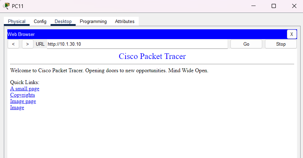Viewport: 303px width, 158px height.
Task: Click the Packet Tracer PC11 window icon
Action: click(6, 6)
